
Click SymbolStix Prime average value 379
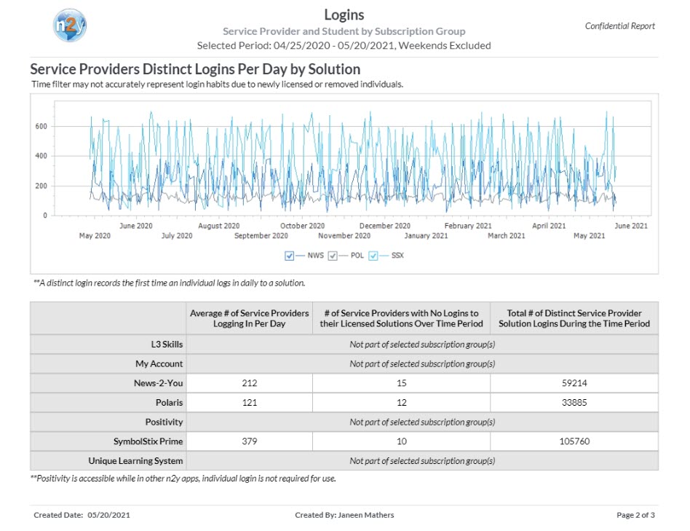pos(250,441)
